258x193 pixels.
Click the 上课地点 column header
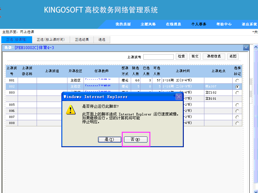click(218, 71)
